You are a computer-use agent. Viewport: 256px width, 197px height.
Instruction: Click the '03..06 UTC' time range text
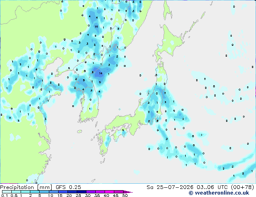(x=212, y=187)
